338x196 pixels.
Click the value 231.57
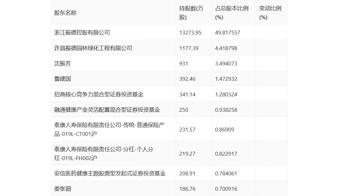[187, 130]
